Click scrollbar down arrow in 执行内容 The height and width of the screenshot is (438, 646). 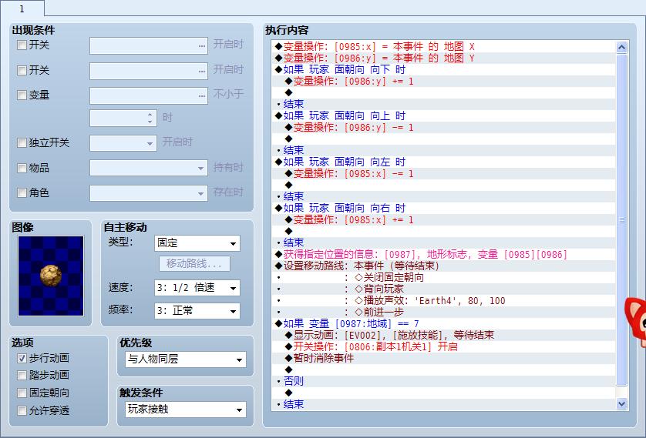click(621, 404)
